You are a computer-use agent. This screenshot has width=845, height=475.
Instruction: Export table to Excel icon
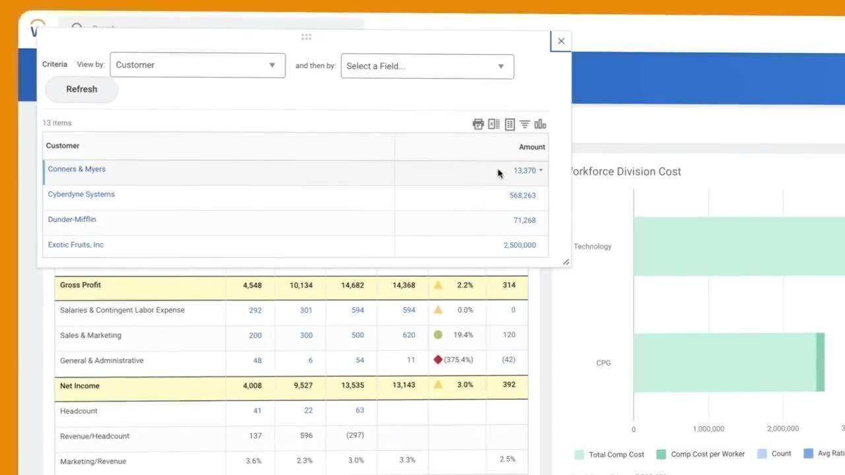[x=494, y=124]
